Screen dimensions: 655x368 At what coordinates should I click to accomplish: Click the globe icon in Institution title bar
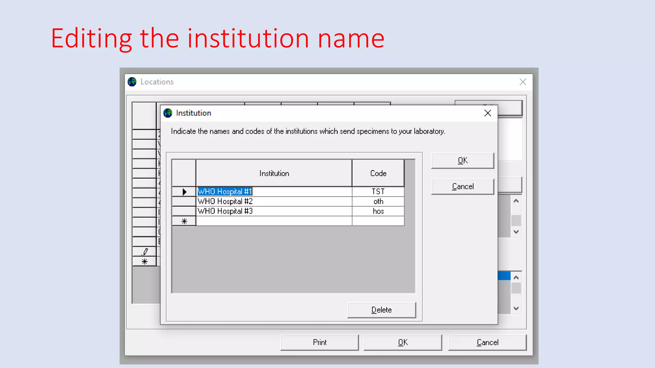[168, 113]
